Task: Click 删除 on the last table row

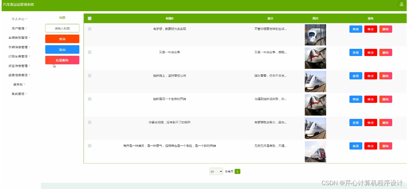Action: click(x=385, y=146)
